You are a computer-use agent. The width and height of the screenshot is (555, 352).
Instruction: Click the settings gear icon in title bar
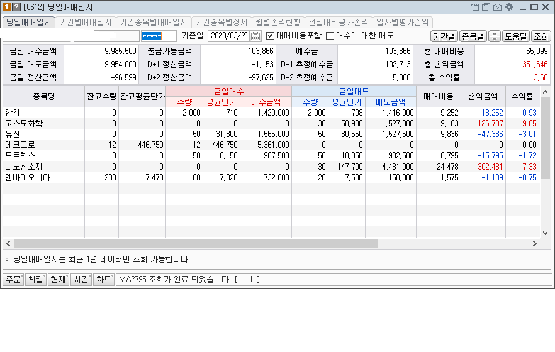(x=508, y=7)
